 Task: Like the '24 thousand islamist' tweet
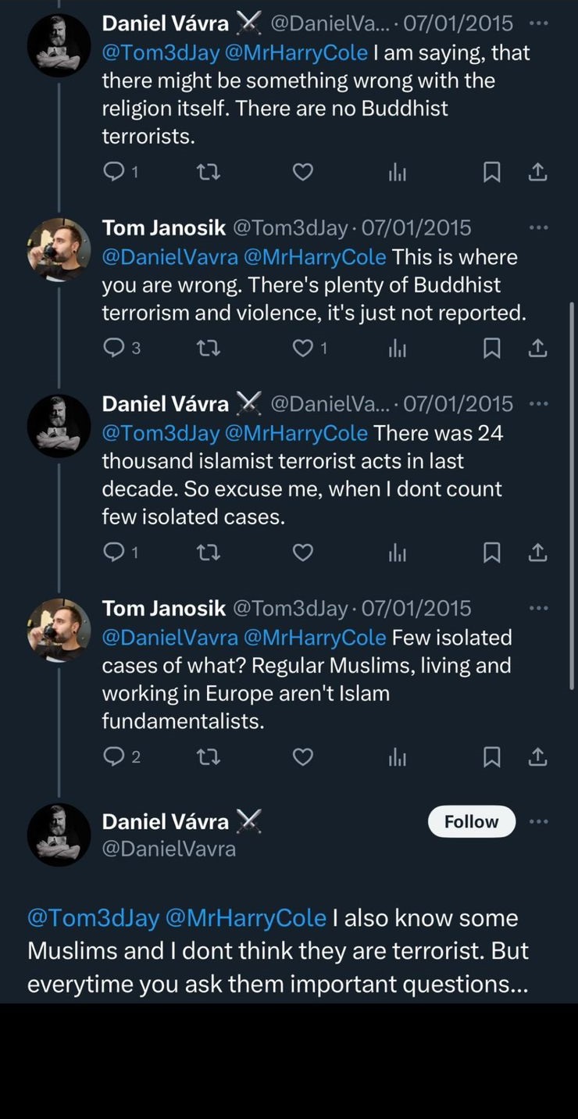[302, 553]
